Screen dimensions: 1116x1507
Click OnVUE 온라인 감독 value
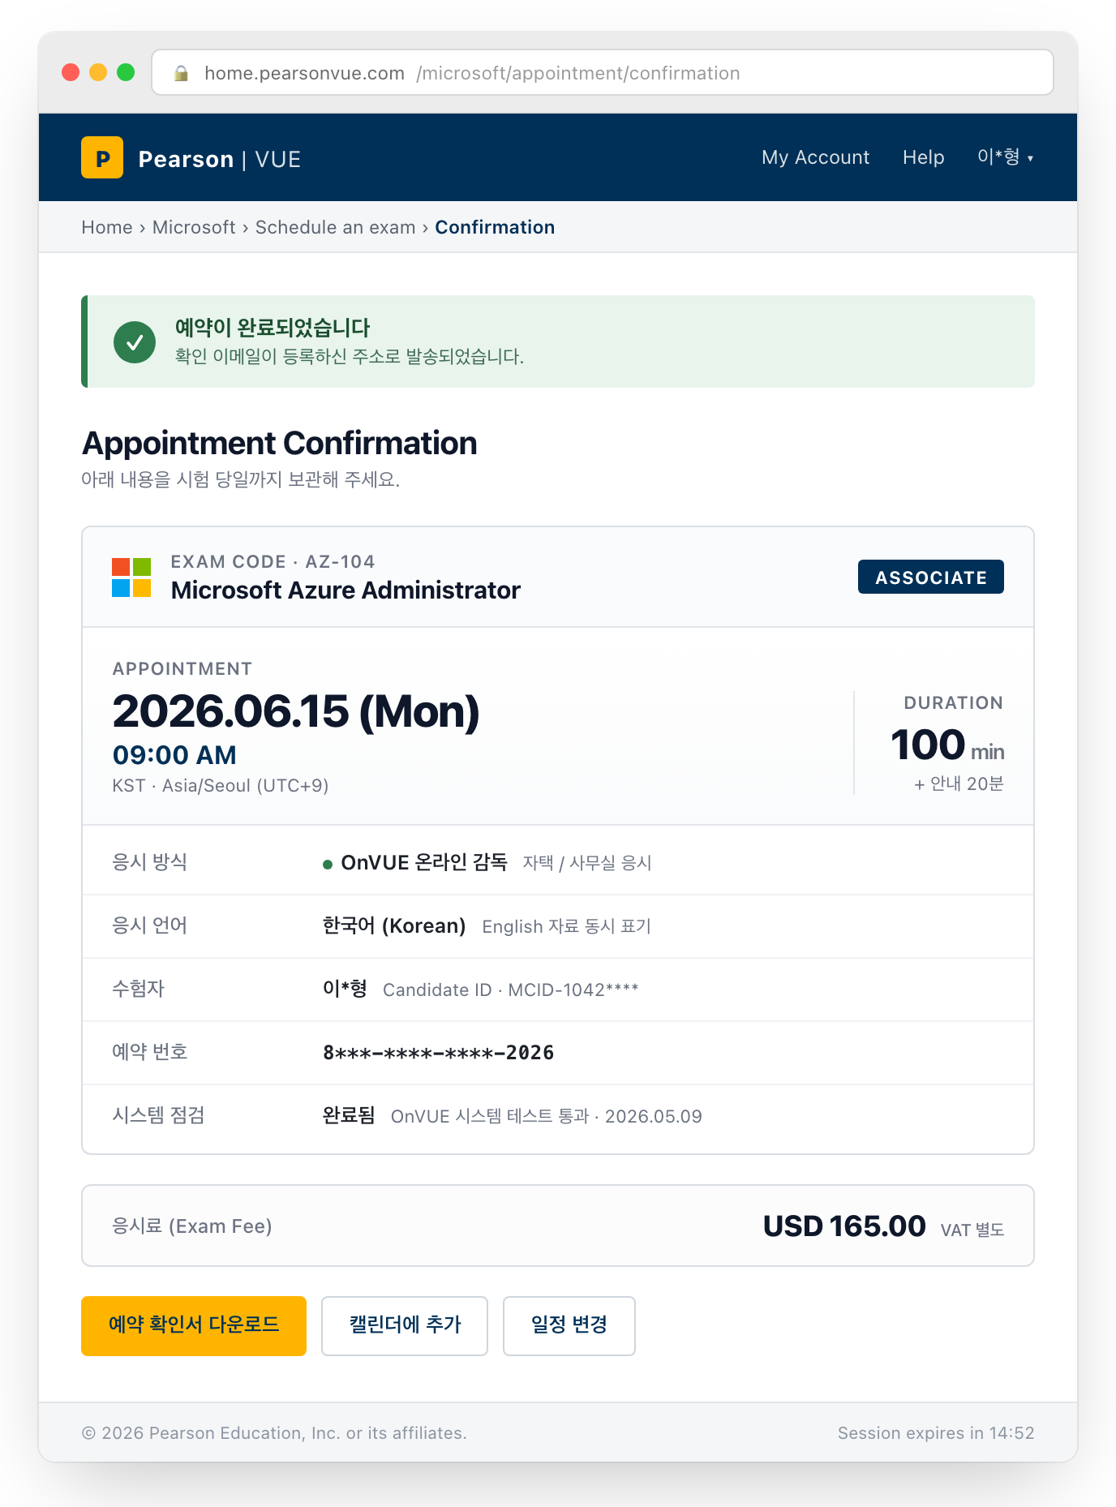pos(424,862)
